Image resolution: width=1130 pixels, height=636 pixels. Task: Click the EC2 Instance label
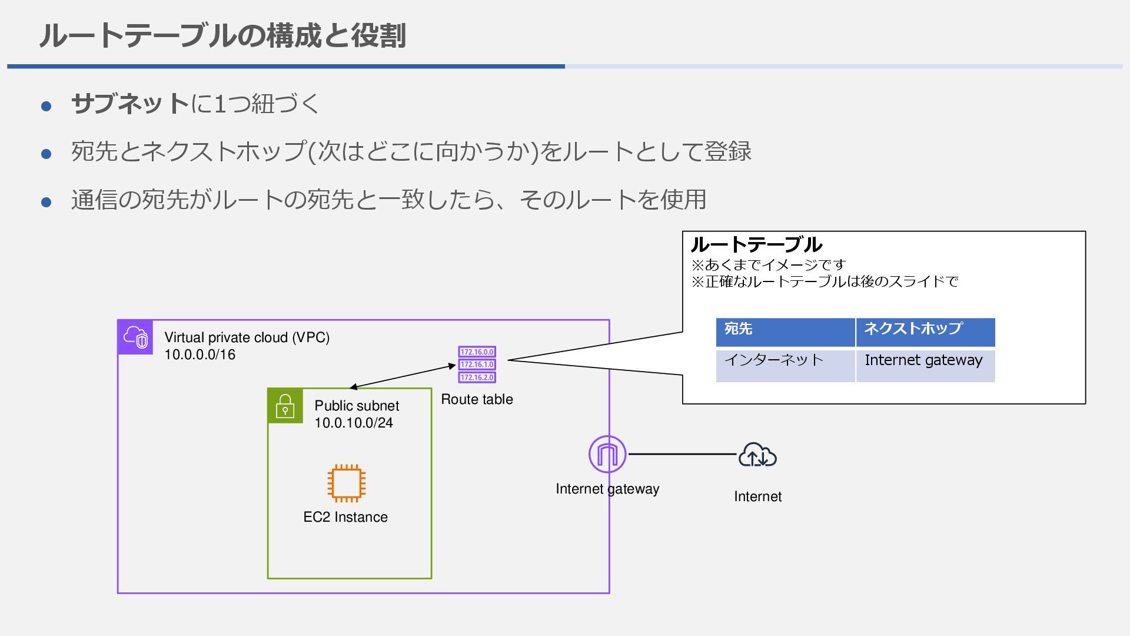[345, 517]
